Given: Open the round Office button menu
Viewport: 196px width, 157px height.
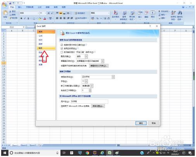Looking at the screenshot, I should coord(4,4).
